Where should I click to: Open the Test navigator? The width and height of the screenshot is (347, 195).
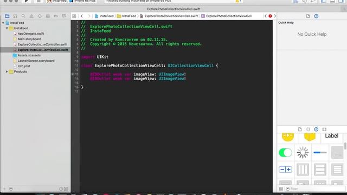[x=40, y=16]
